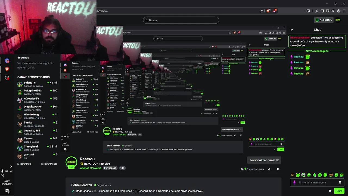
Task: Insert the green emote with purple glasses
Action: [x=303, y=175]
